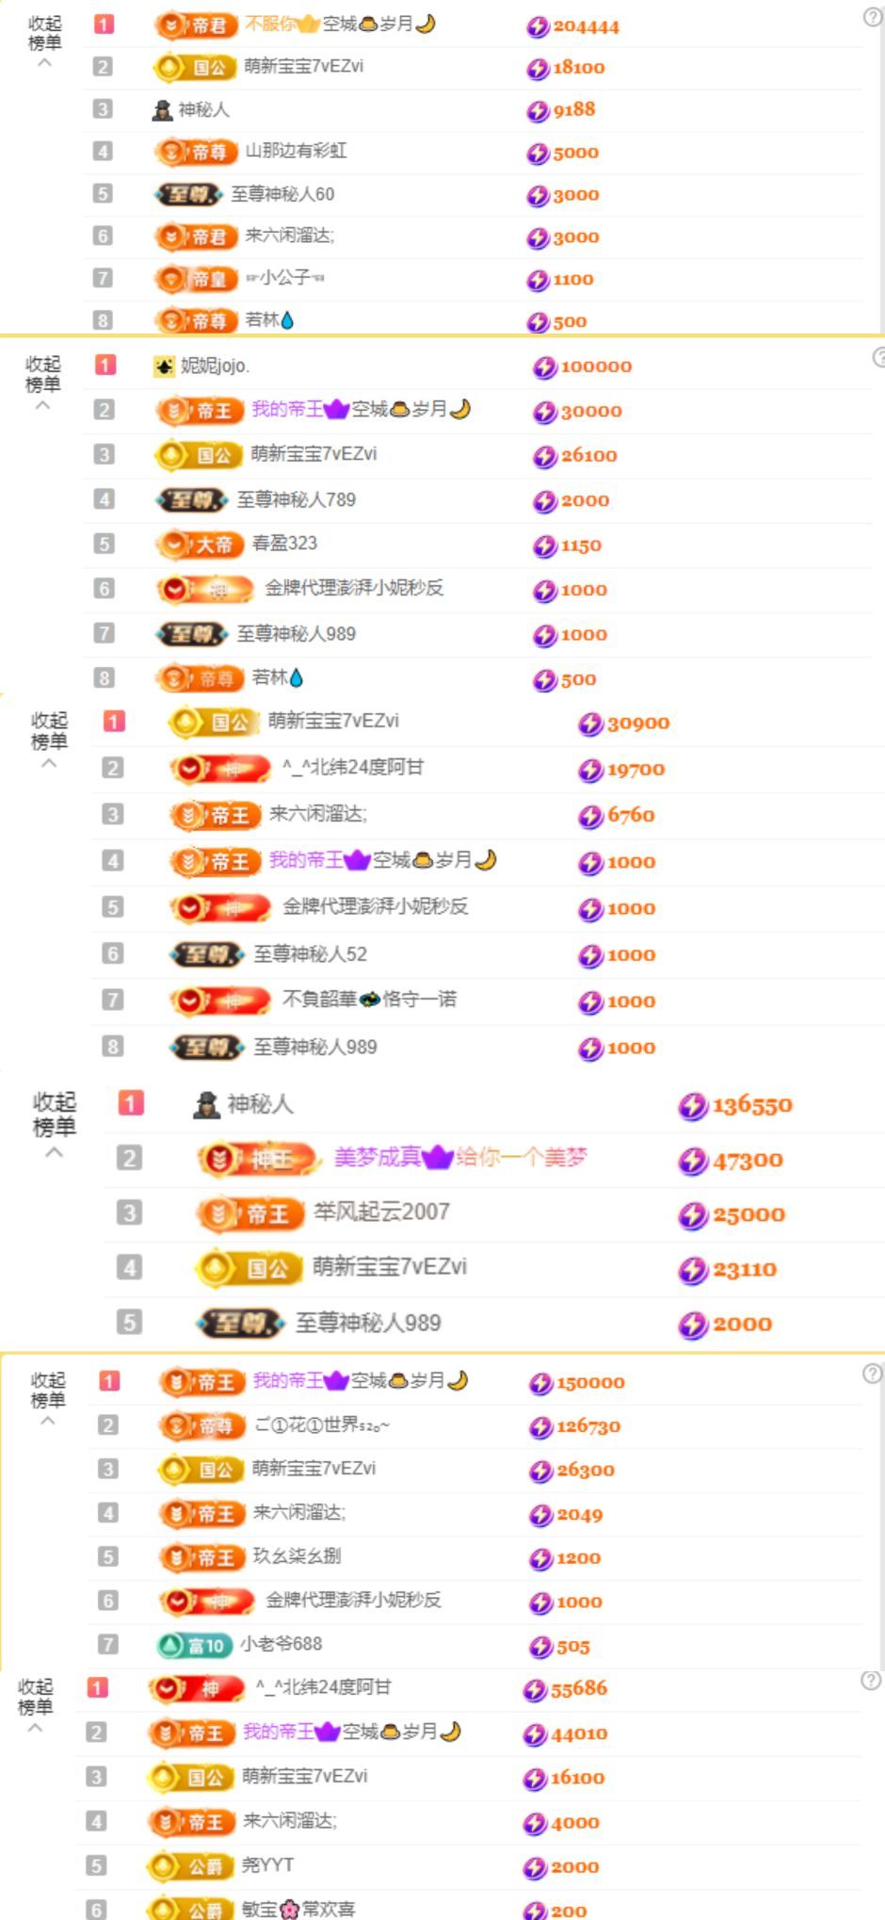The image size is (885, 1920).
Task: Click the hat avatar of 神秘人 with 136550
Action: [206, 1105]
